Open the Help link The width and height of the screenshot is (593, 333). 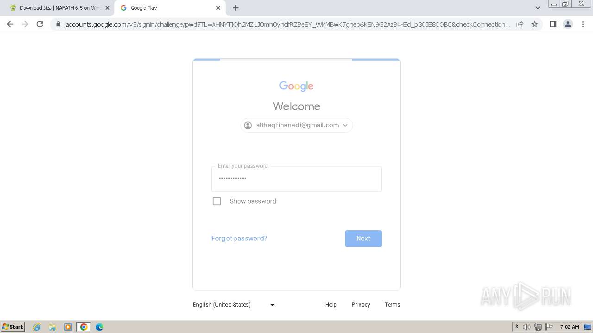pyautogui.click(x=331, y=305)
